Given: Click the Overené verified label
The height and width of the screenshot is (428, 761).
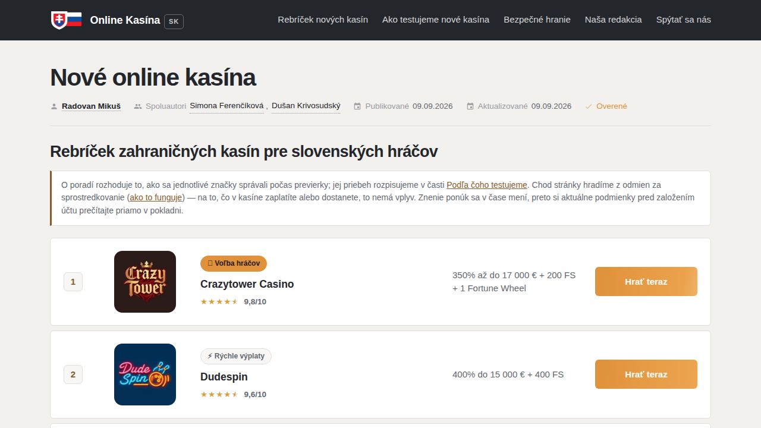Looking at the screenshot, I should click(612, 106).
